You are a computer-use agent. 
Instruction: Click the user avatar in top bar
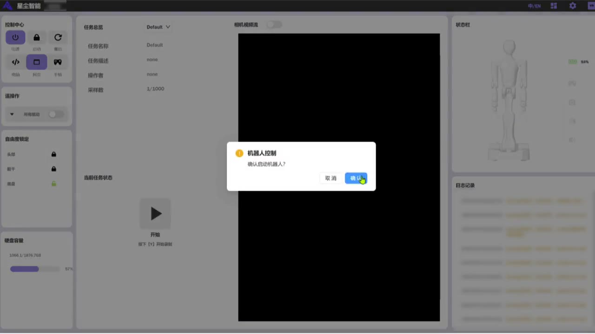(591, 6)
